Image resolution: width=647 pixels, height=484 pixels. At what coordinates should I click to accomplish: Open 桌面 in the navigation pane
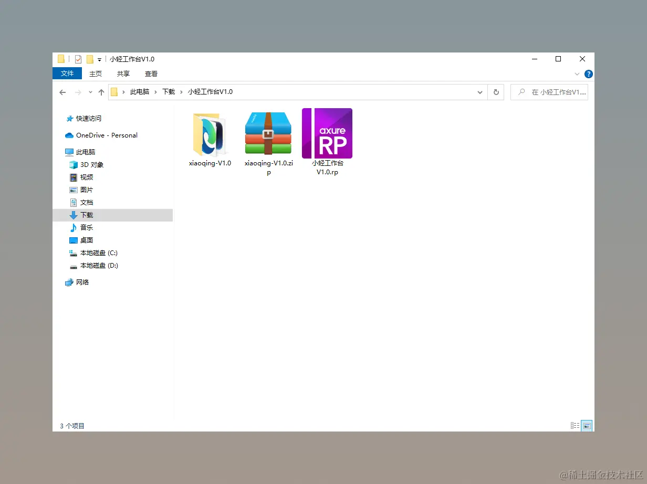pos(81,240)
